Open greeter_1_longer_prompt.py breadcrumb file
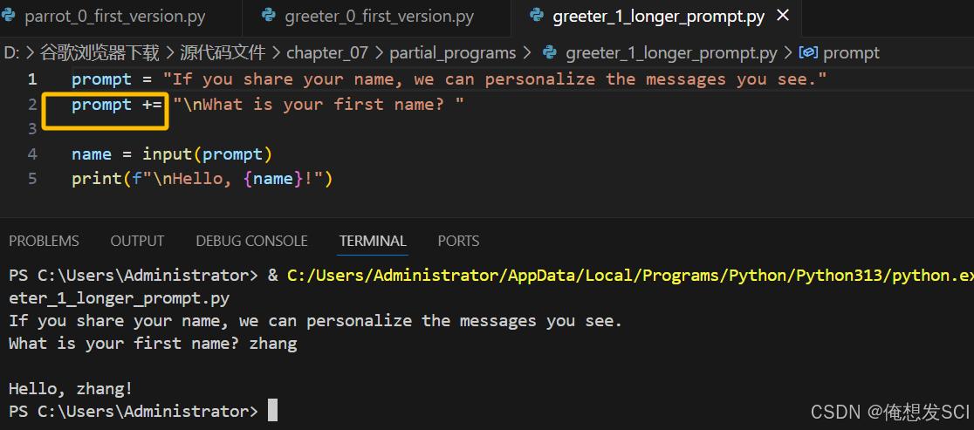Screen dimensions: 974x430 pos(671,53)
